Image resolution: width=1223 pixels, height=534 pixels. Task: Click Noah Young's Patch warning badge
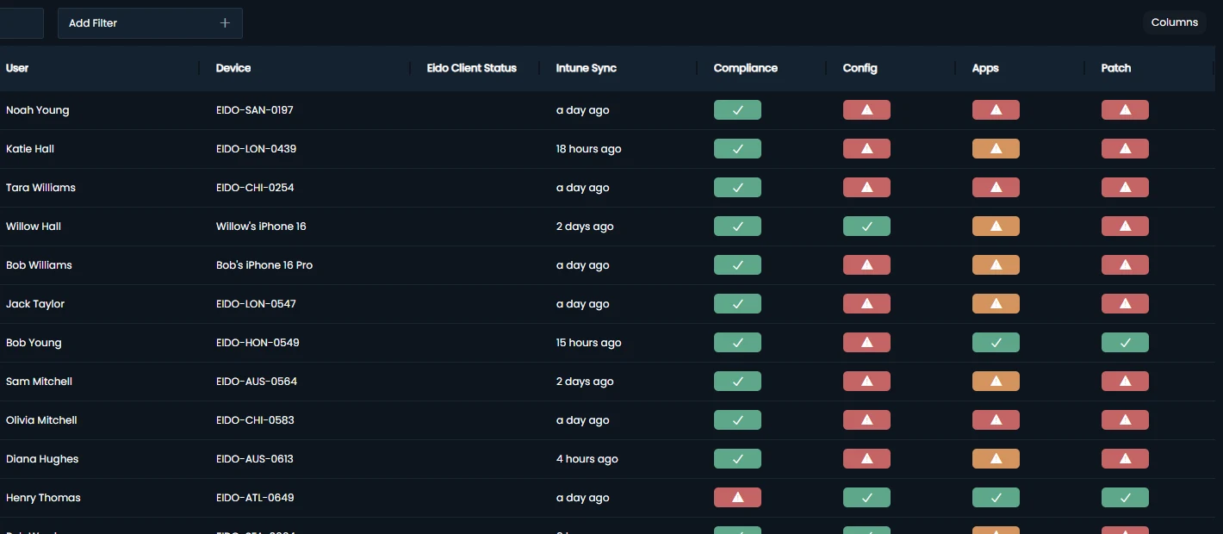(1125, 110)
